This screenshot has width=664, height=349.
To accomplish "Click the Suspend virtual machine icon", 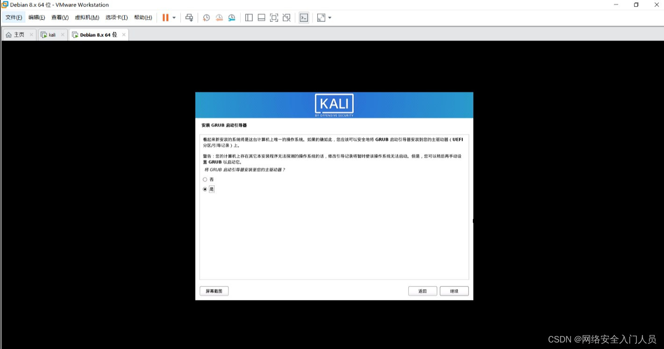I will (x=164, y=17).
